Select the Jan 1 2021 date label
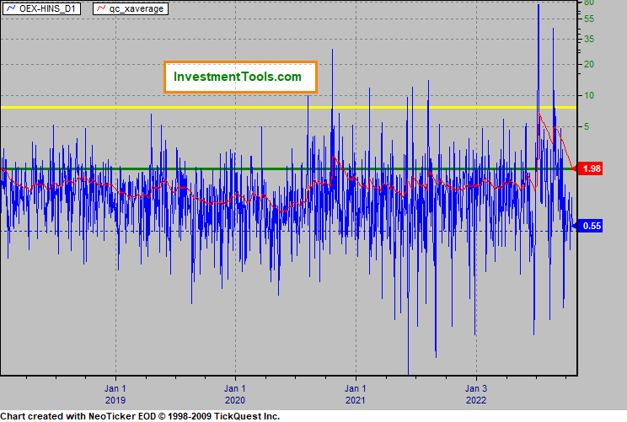Viewport: 627px width, 422px height. point(356,394)
